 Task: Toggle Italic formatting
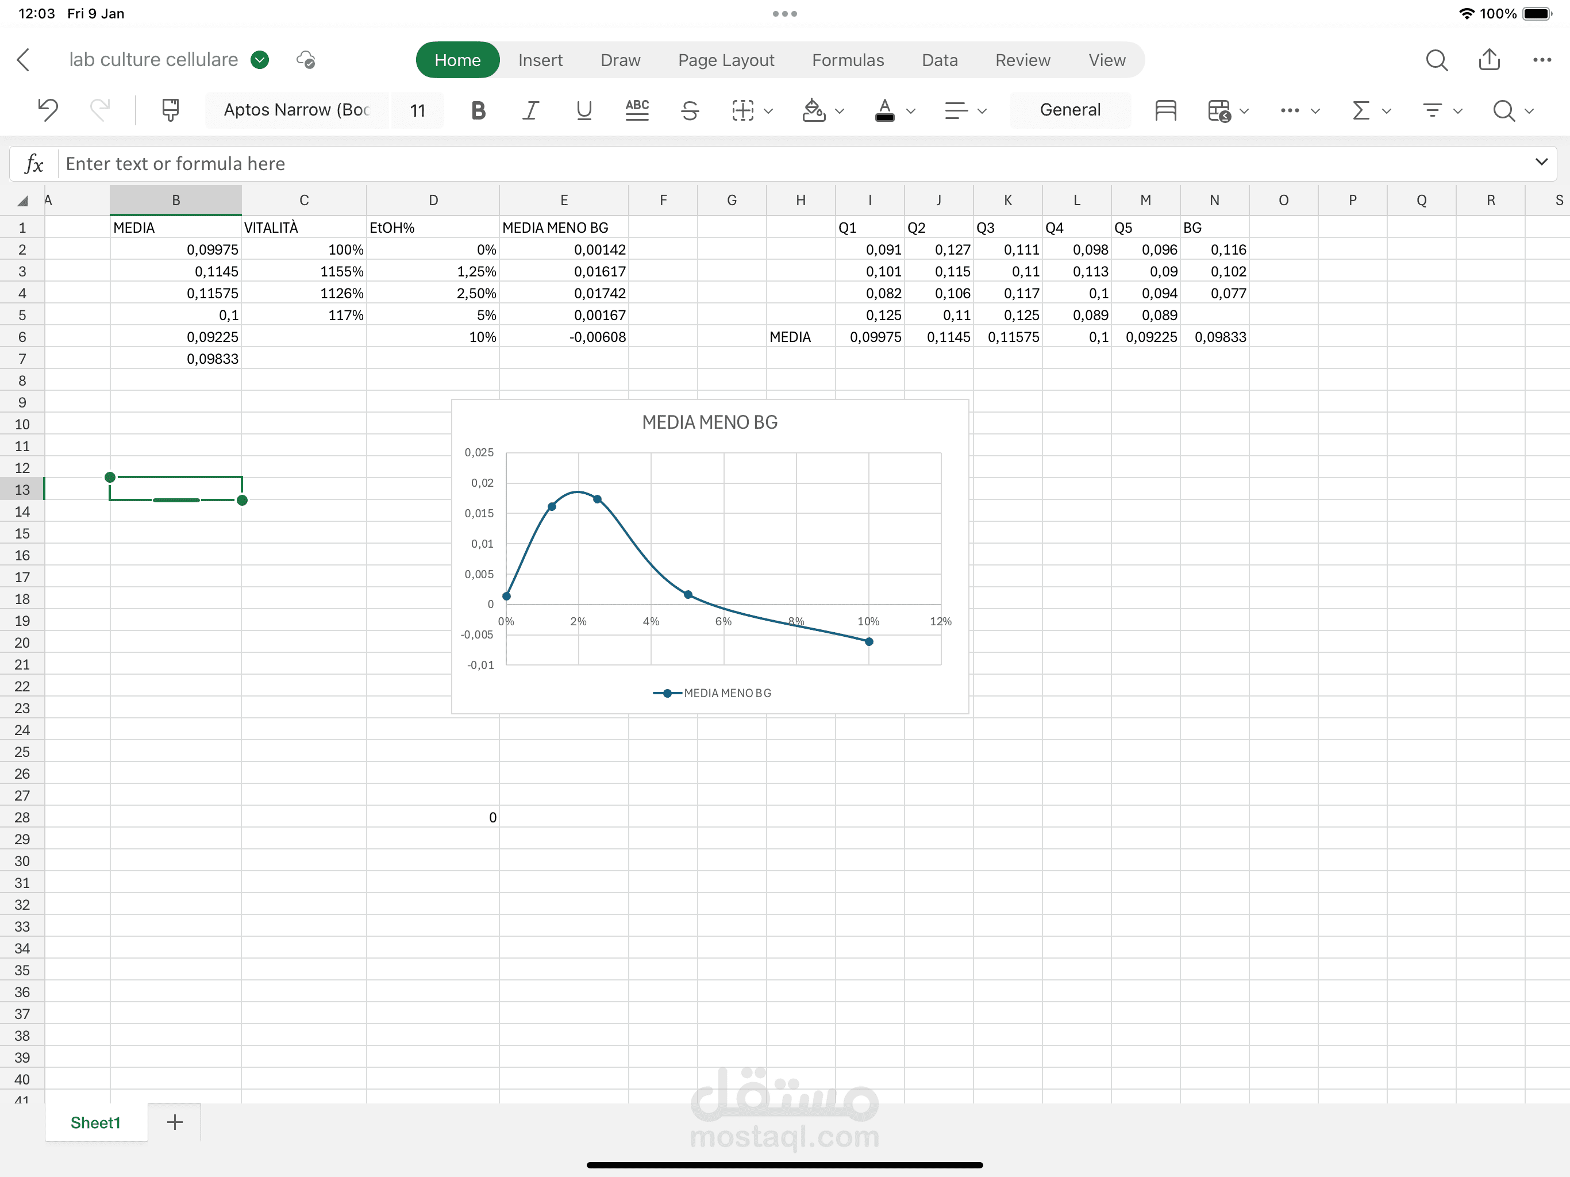click(x=531, y=110)
